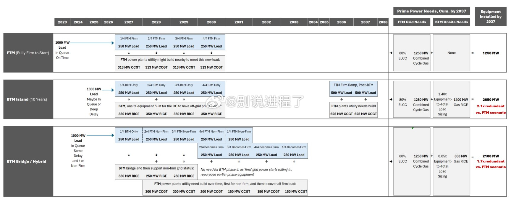The image size is (511, 202).
Task: Select the '0.85x' equipment-to-load sizing value
Action: tap(442, 156)
